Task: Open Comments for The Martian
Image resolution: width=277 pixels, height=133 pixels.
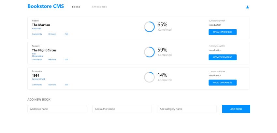Action: [37, 34]
